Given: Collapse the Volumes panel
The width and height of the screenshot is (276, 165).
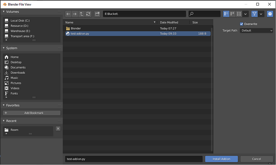Looking at the screenshot, I should click(x=3, y=11).
